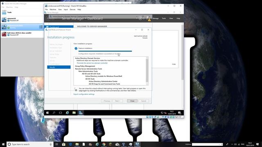The image size is (262, 147).
Task: Click 'Role Administration Tools' row
Action: click(88, 71)
